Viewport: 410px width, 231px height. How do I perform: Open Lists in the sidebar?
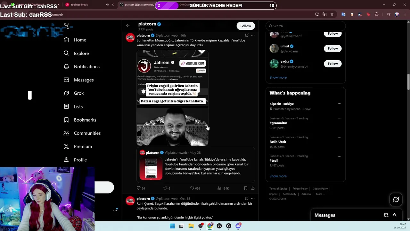pos(73,107)
